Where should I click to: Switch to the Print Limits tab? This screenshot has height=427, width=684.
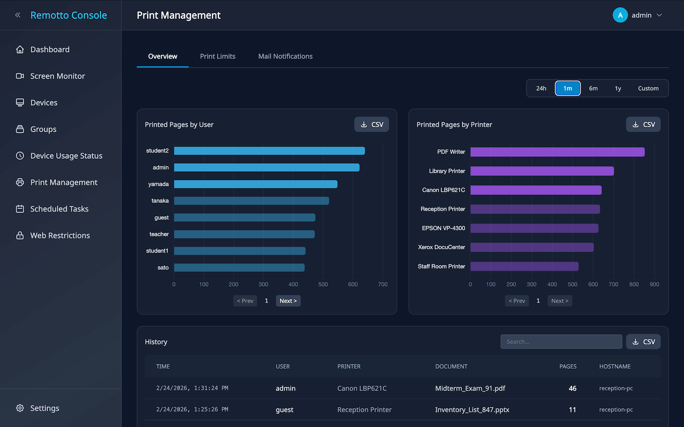(x=218, y=56)
